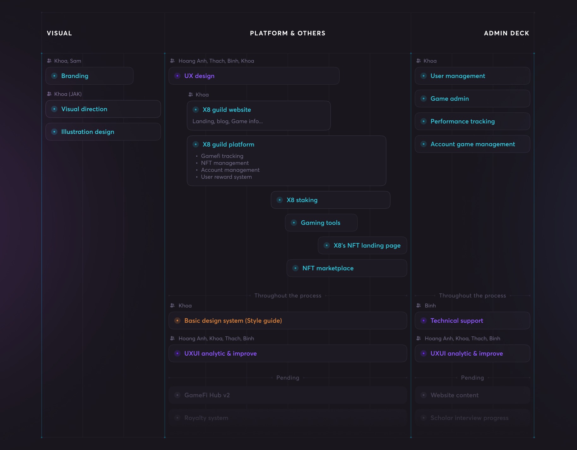Click the orange status indicator on Basic design system

[x=177, y=321]
